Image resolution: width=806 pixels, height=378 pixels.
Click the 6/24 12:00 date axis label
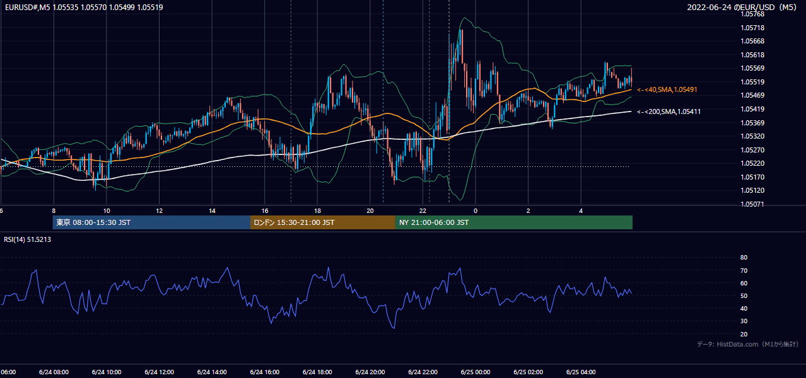pos(159,372)
